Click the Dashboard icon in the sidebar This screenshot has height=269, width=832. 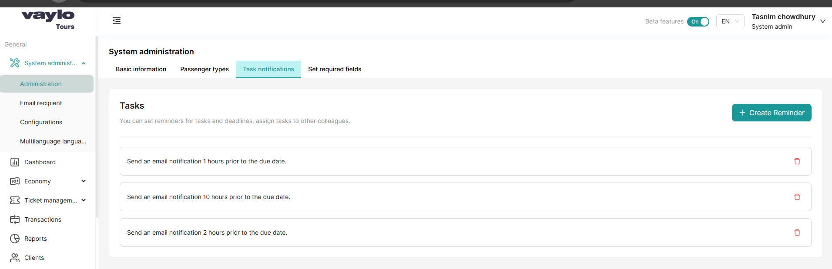click(14, 162)
